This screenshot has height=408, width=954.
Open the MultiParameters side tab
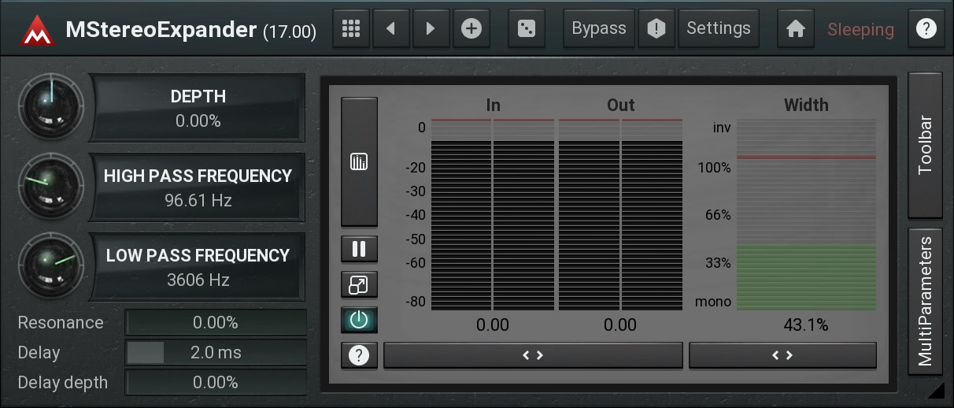click(x=926, y=301)
